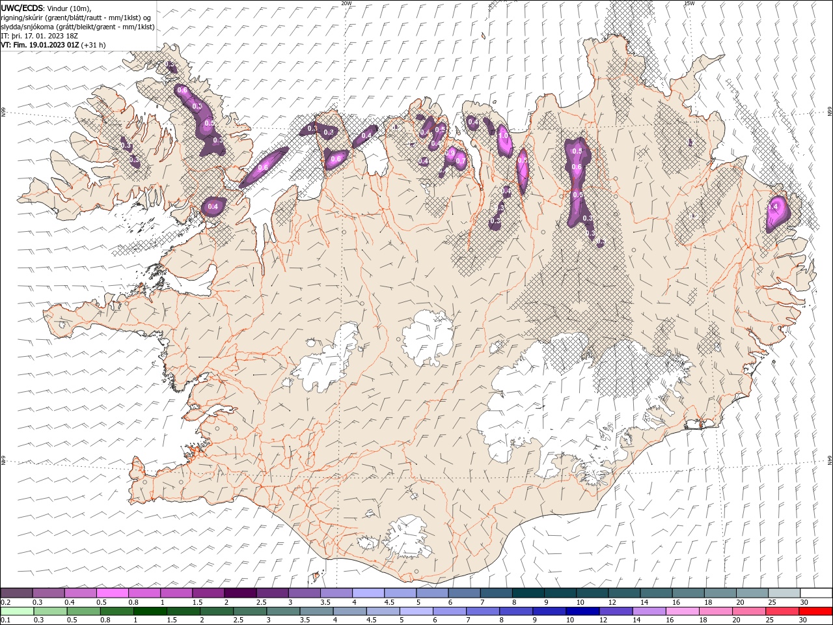This screenshot has height=625, width=833.
Task: Click the red 25 swatch in the bottom legend row
Action: (x=782, y=611)
